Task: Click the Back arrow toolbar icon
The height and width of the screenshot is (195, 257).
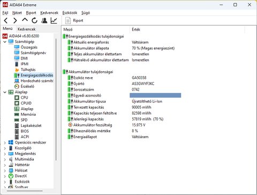Action: pyautogui.click(x=6, y=20)
